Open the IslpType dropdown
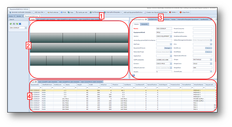The height and width of the screenshot is (127, 232). pyautogui.click(x=171, y=44)
